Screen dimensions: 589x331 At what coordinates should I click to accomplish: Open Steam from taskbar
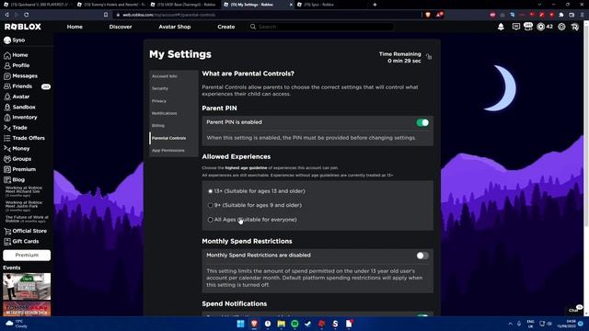tap(308, 324)
